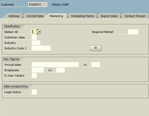
Task: Click the Customer number field XIANG01
Action: click(x=38, y=4)
